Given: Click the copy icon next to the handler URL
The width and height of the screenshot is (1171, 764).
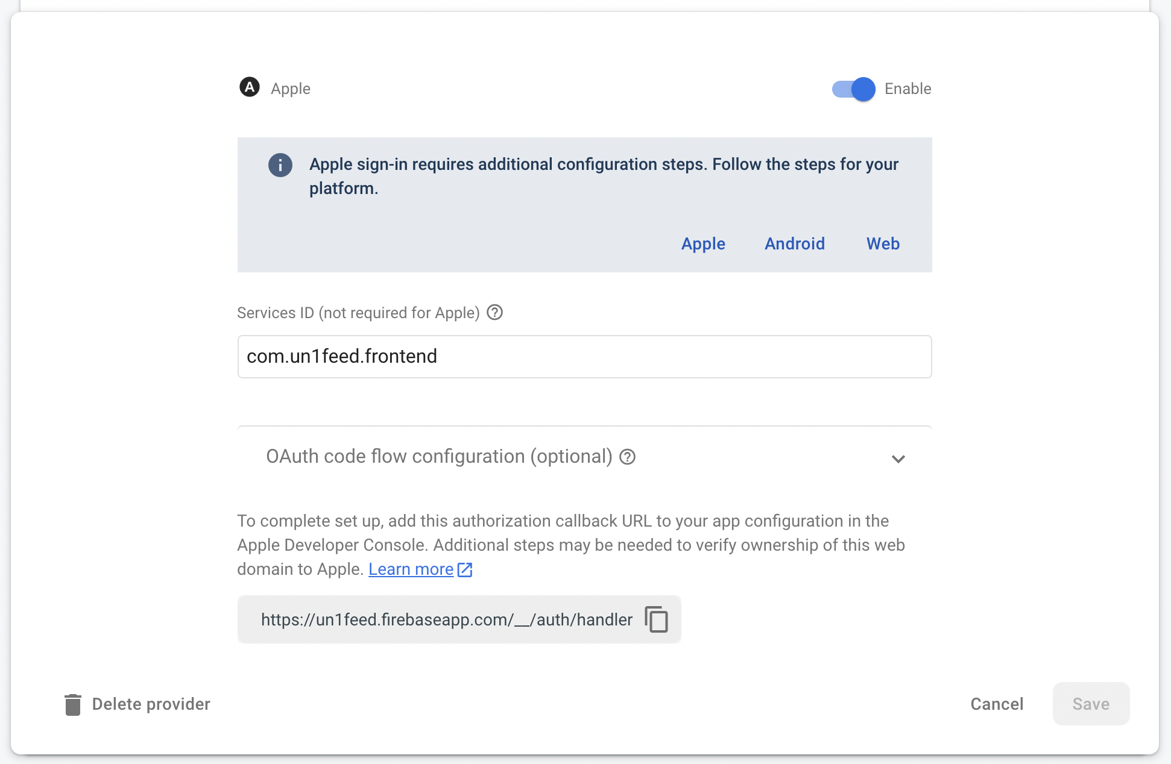Looking at the screenshot, I should (x=657, y=619).
